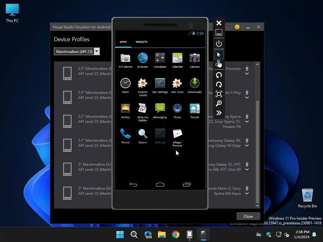
Task: Expand the Moto X Play profile details
Action: point(247,98)
